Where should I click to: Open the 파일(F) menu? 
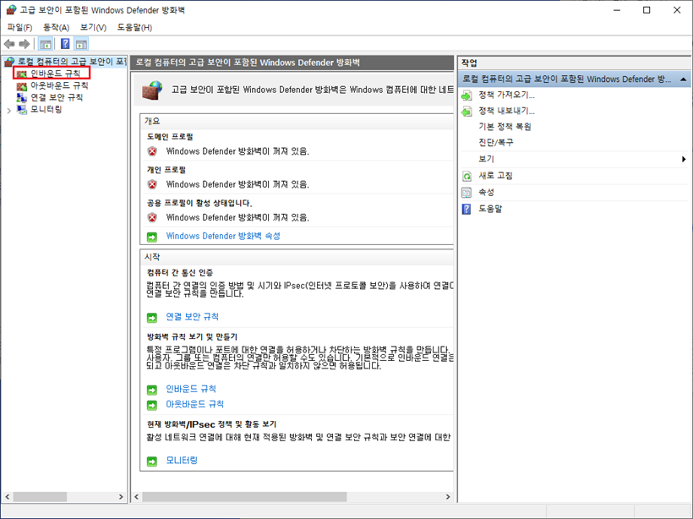[x=20, y=27]
